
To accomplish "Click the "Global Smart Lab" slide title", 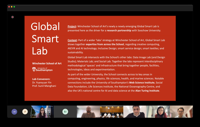I will [x=45, y=38].
